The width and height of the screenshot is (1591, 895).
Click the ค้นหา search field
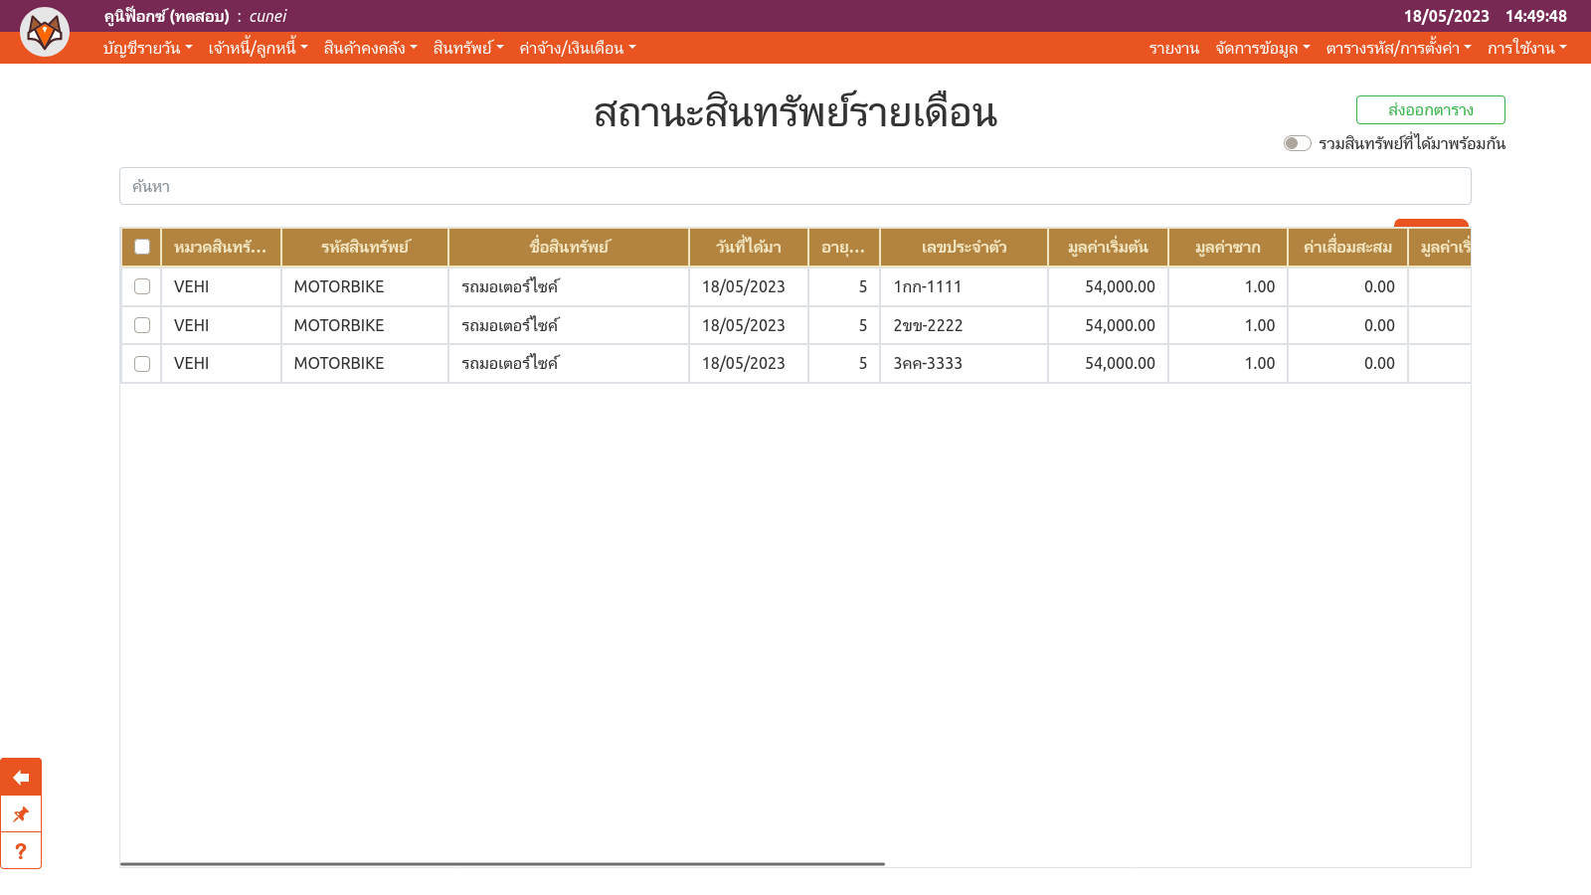pos(795,186)
